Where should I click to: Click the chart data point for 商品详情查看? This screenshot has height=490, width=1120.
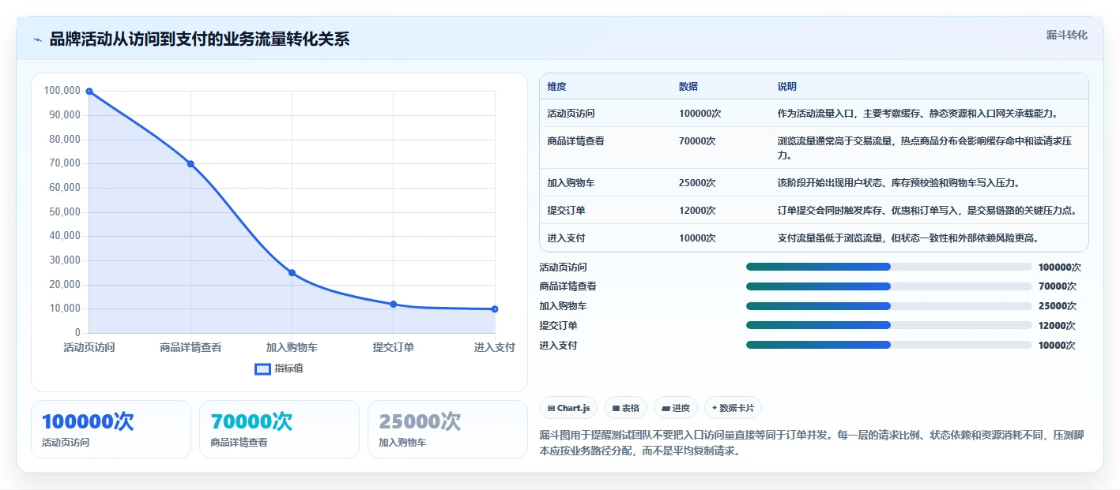(x=190, y=164)
